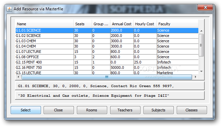The width and height of the screenshot is (222, 127).
Task: Click seats value 15 in G1.07 LECTURE row
Action: pos(83,52)
